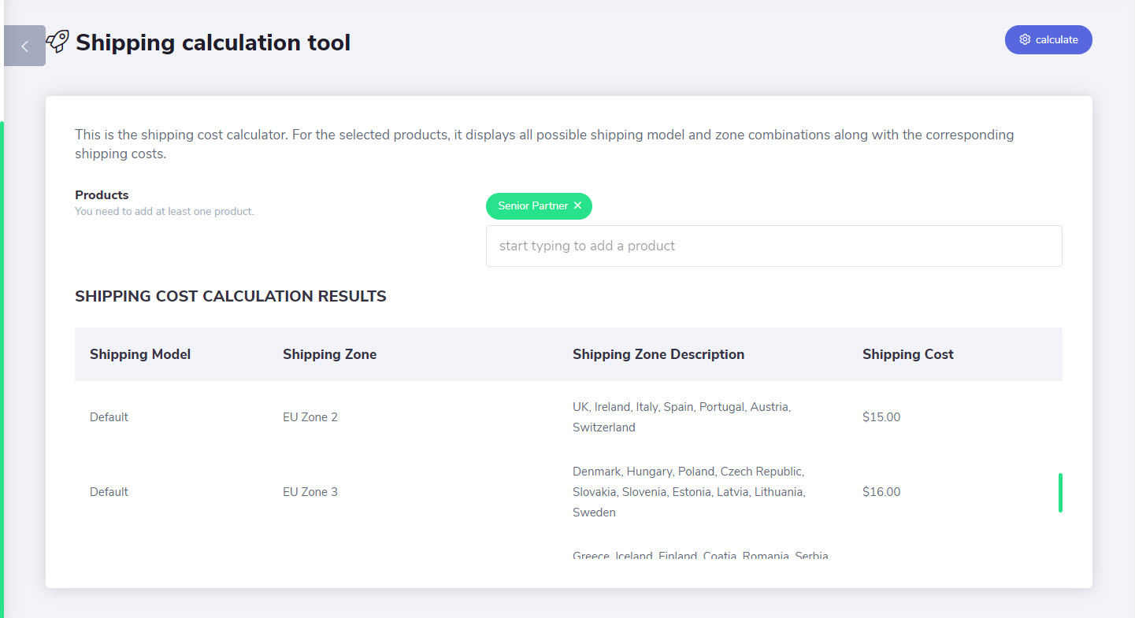The height and width of the screenshot is (618, 1135).
Task: Select the Senior Partner product chip
Action: point(539,205)
